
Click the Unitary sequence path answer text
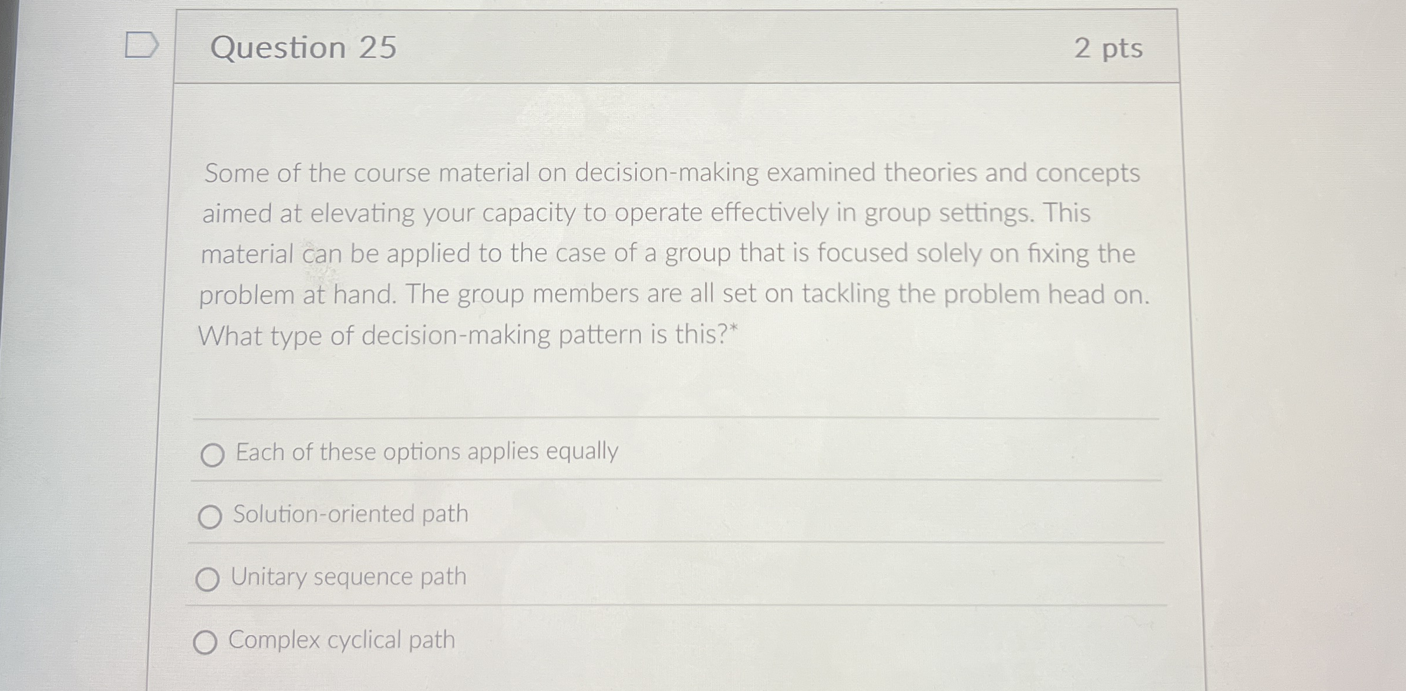(x=349, y=578)
